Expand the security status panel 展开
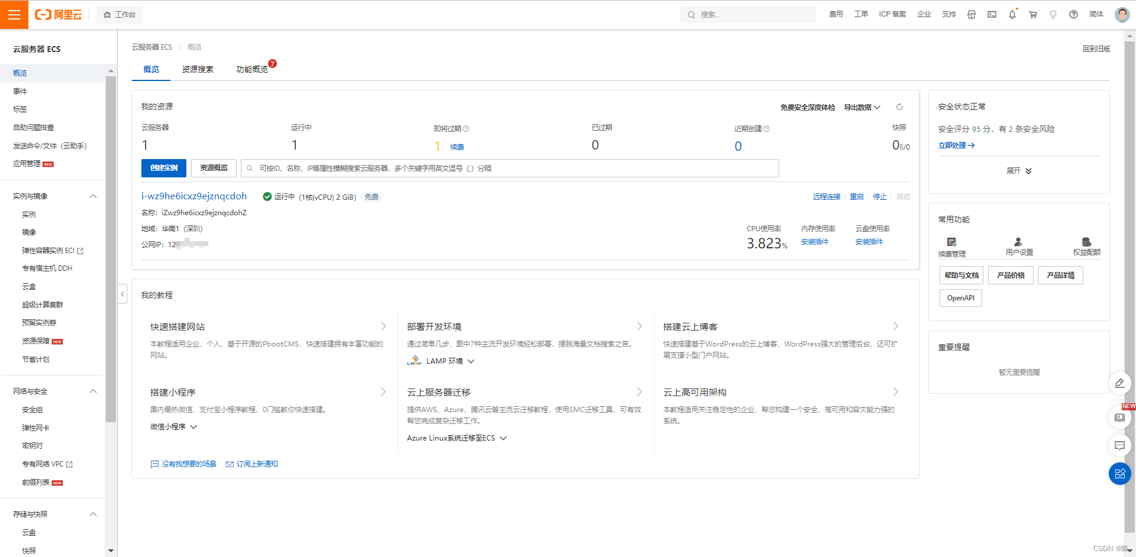Image resolution: width=1136 pixels, height=557 pixels. point(1019,171)
